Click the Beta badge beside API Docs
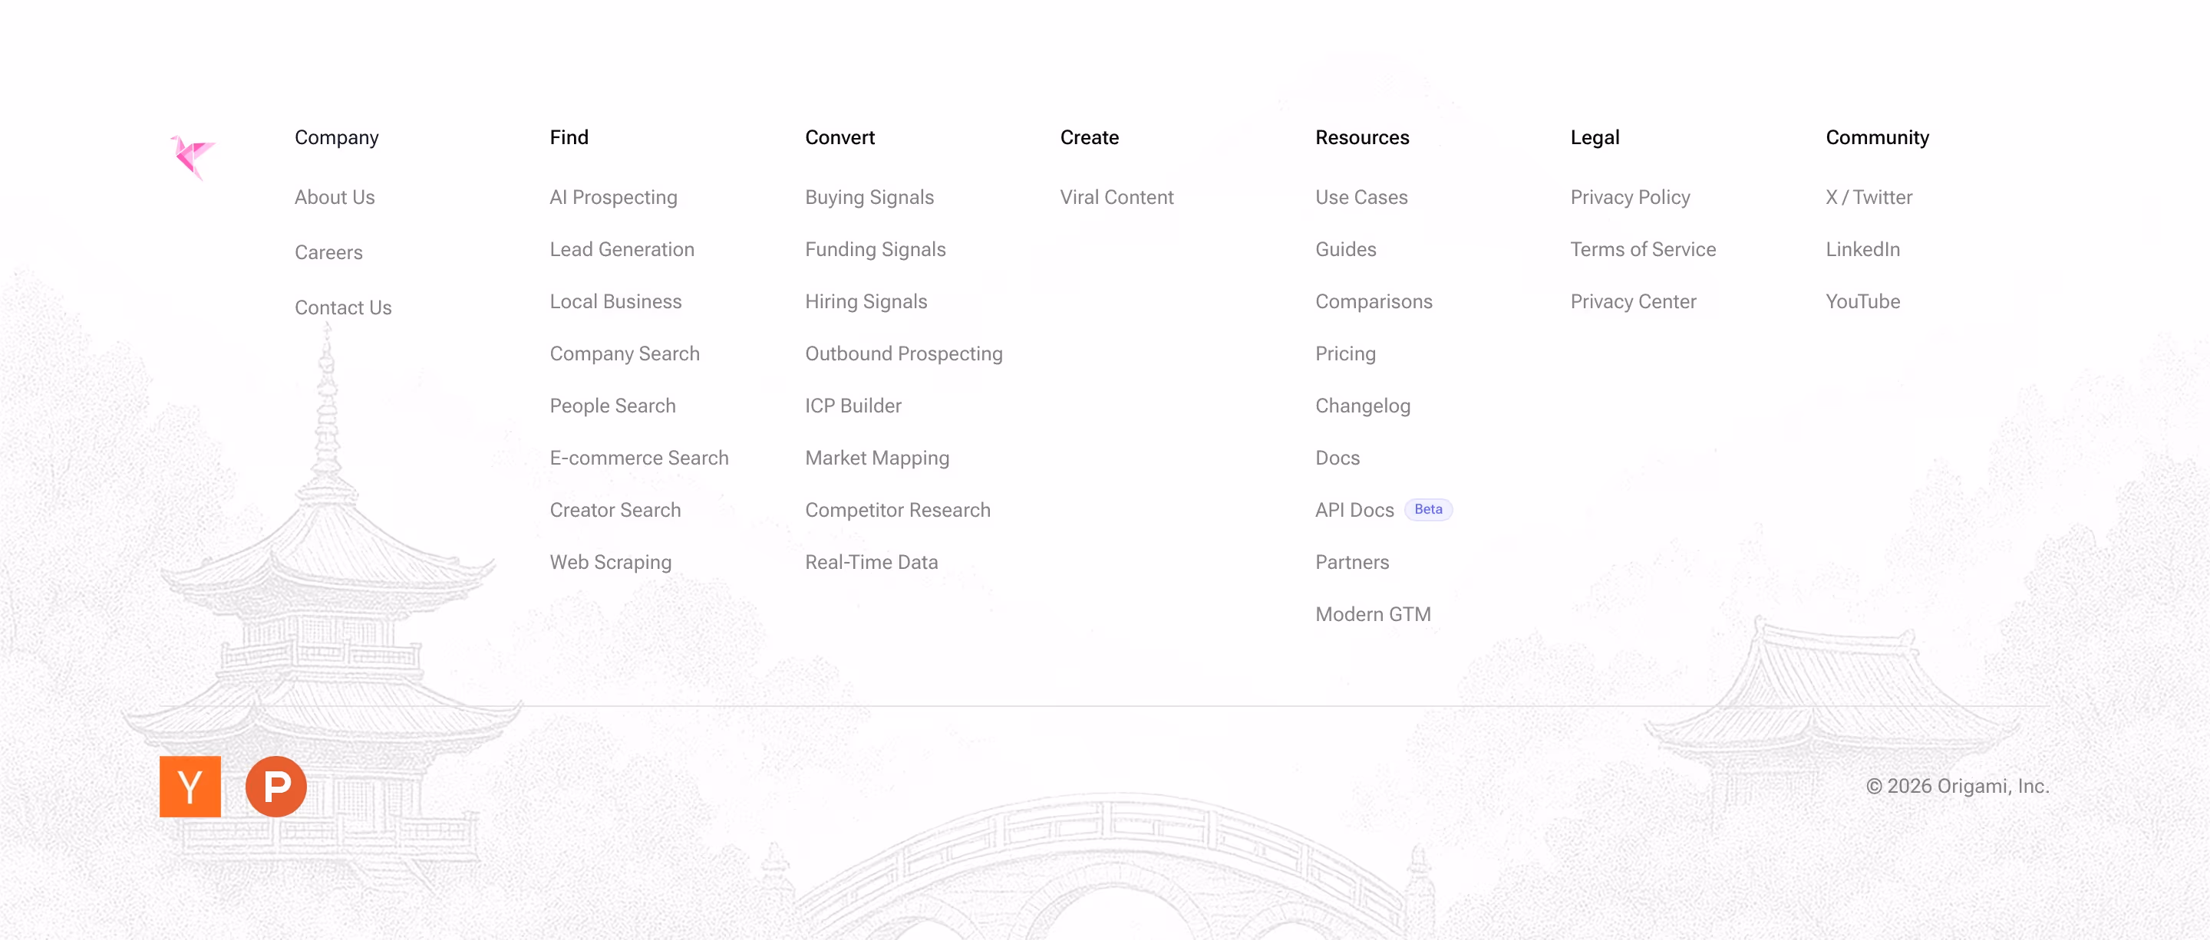 click(x=1427, y=509)
